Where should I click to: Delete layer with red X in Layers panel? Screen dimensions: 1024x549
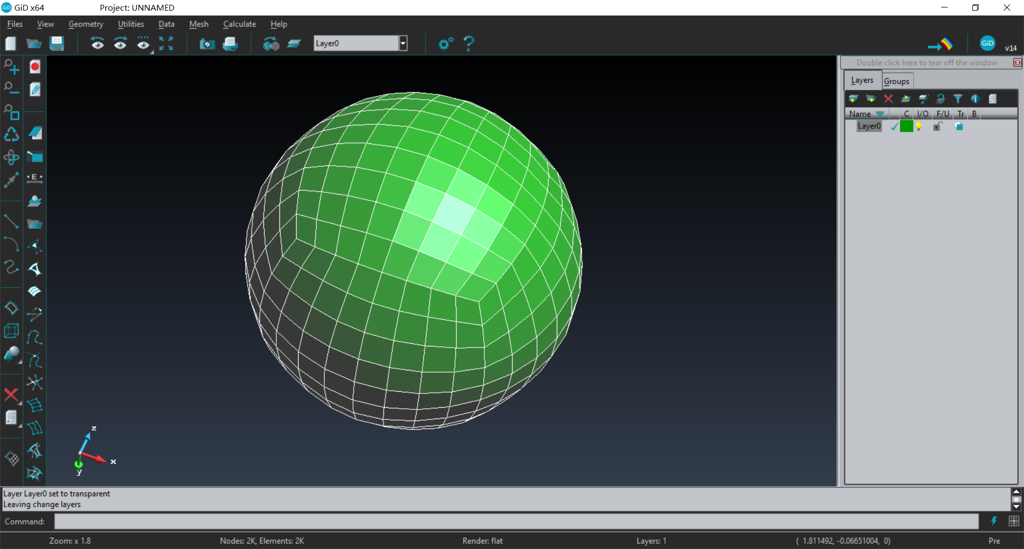[889, 99]
